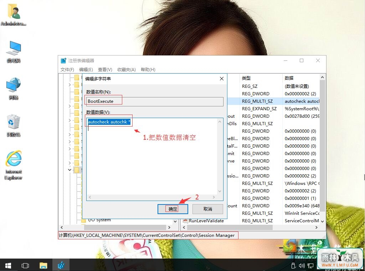Open the Administrator folder desktop icon
The height and width of the screenshot is (271, 365).
pyautogui.click(x=13, y=15)
